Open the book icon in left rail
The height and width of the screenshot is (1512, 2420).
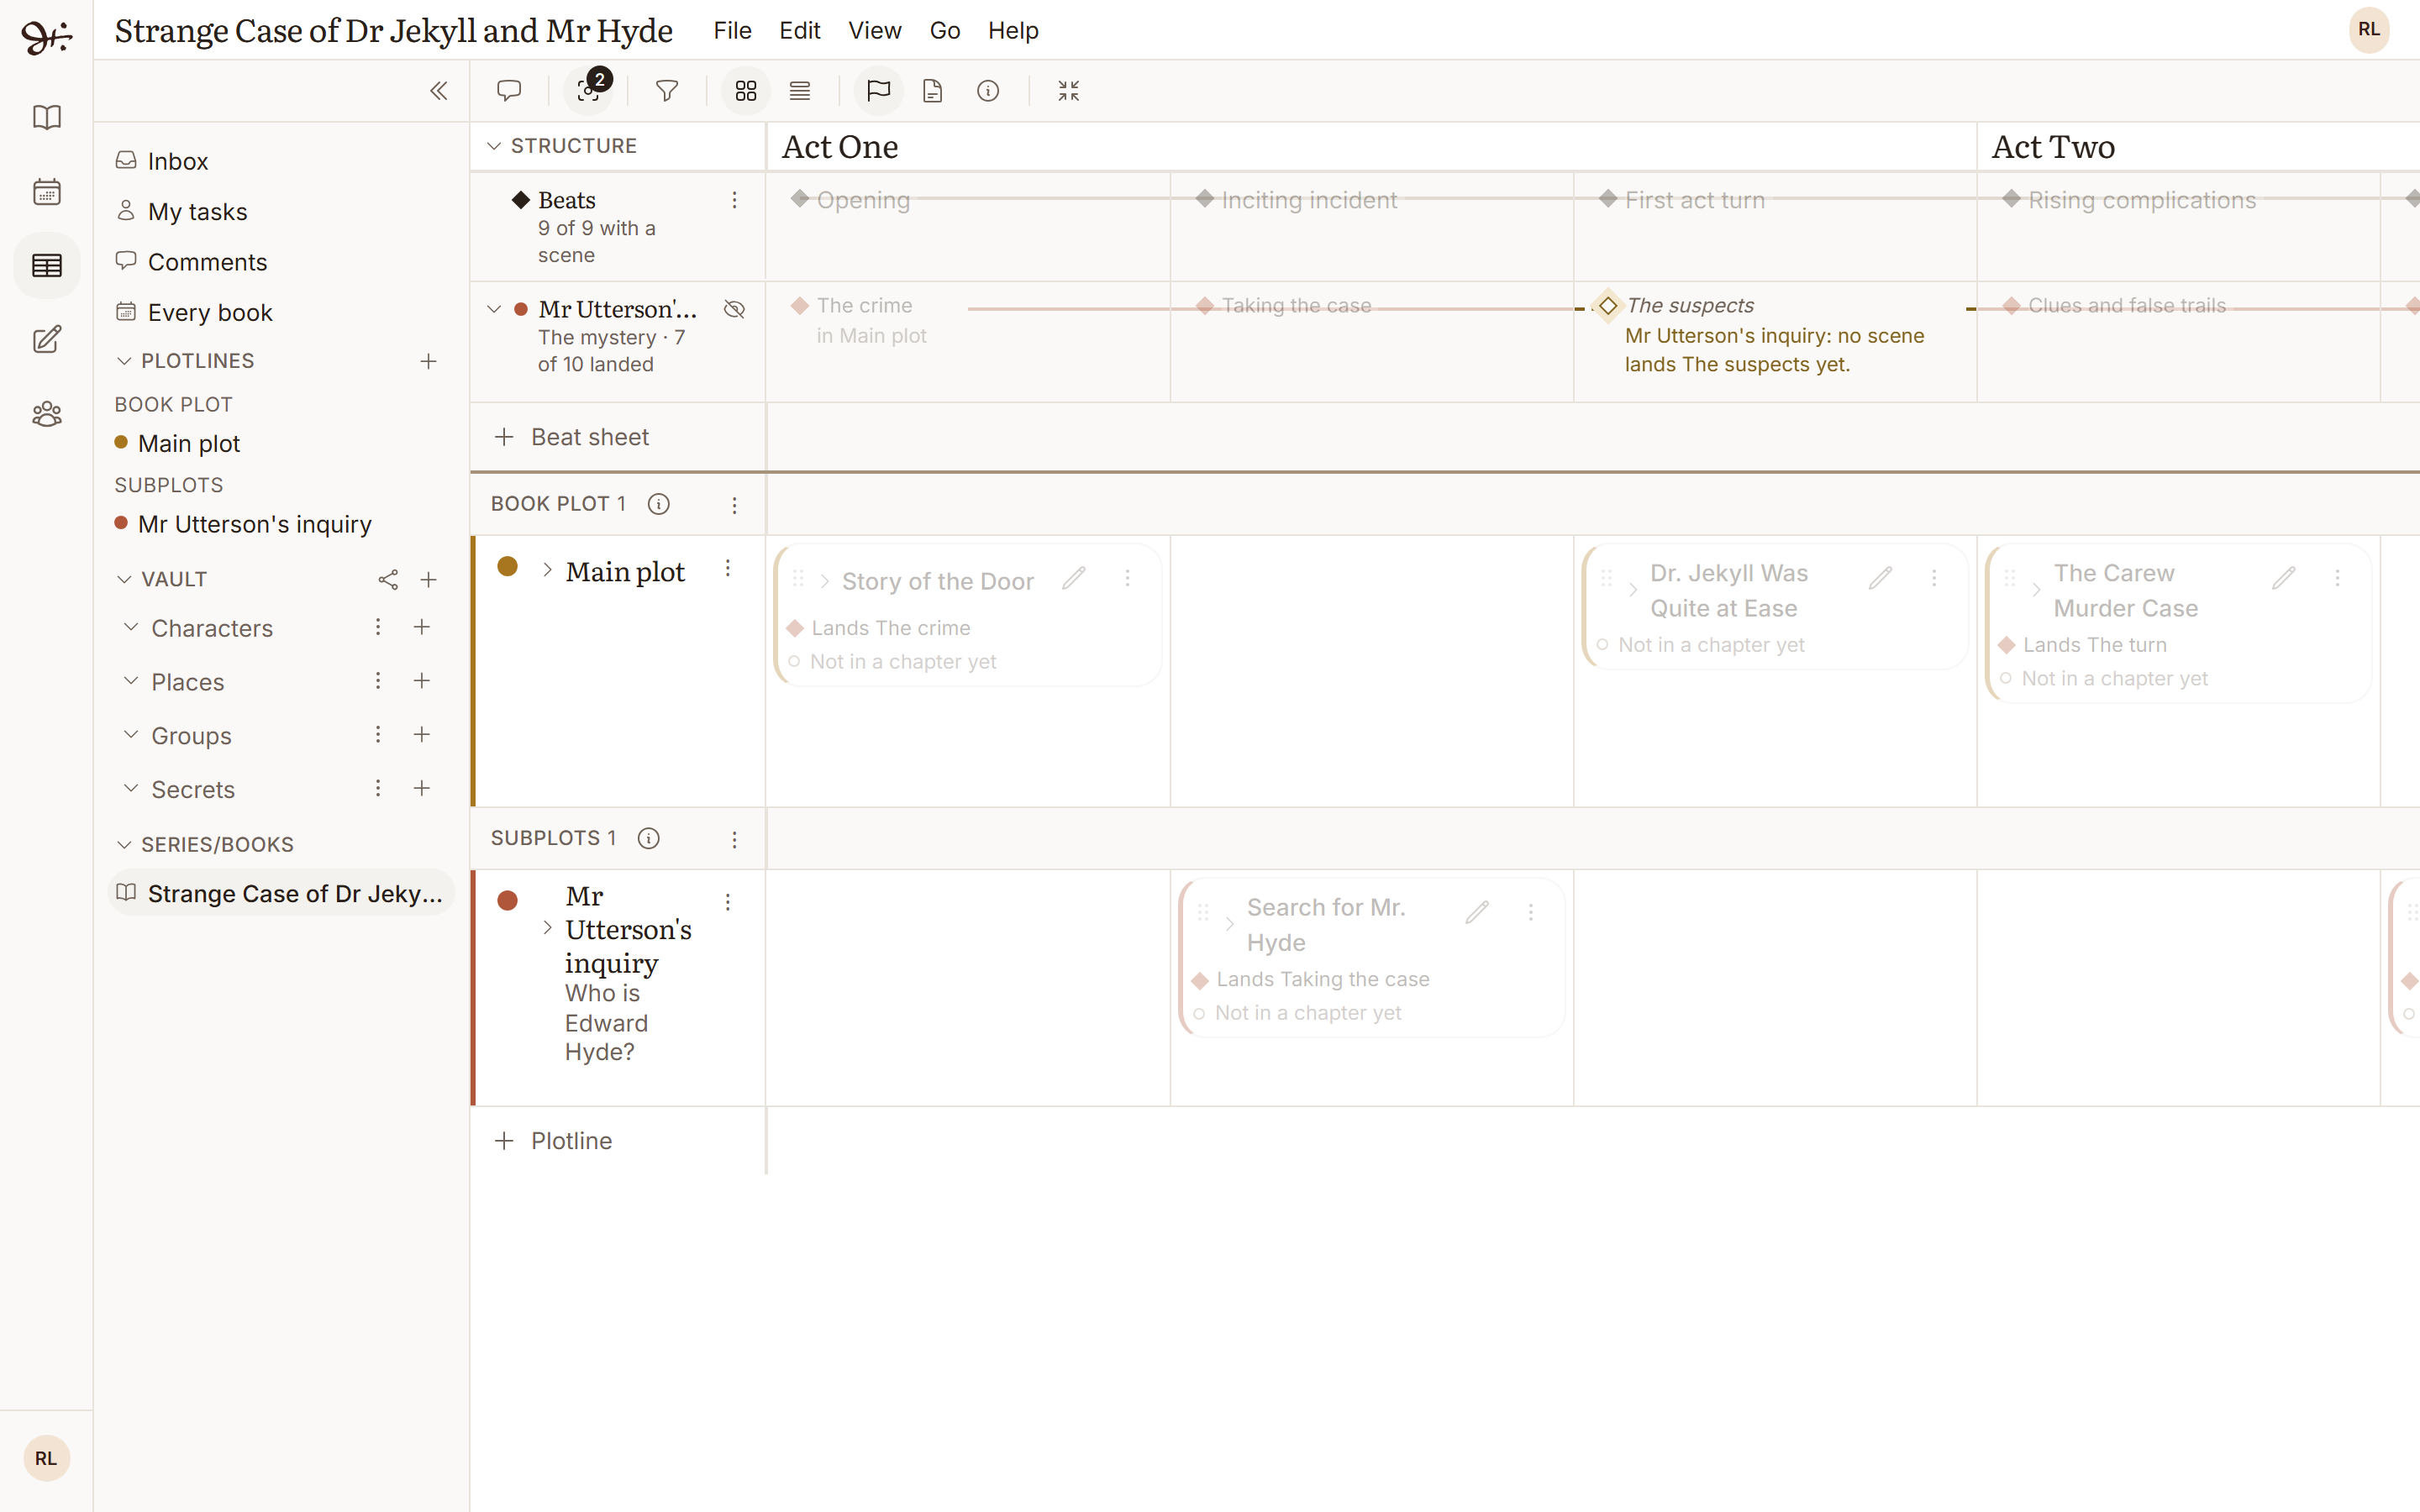click(x=47, y=117)
